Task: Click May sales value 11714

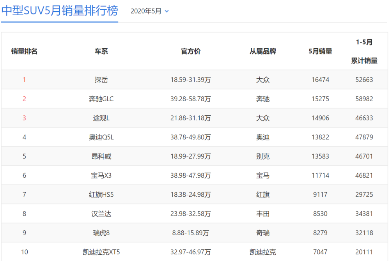Action: pyautogui.click(x=320, y=175)
